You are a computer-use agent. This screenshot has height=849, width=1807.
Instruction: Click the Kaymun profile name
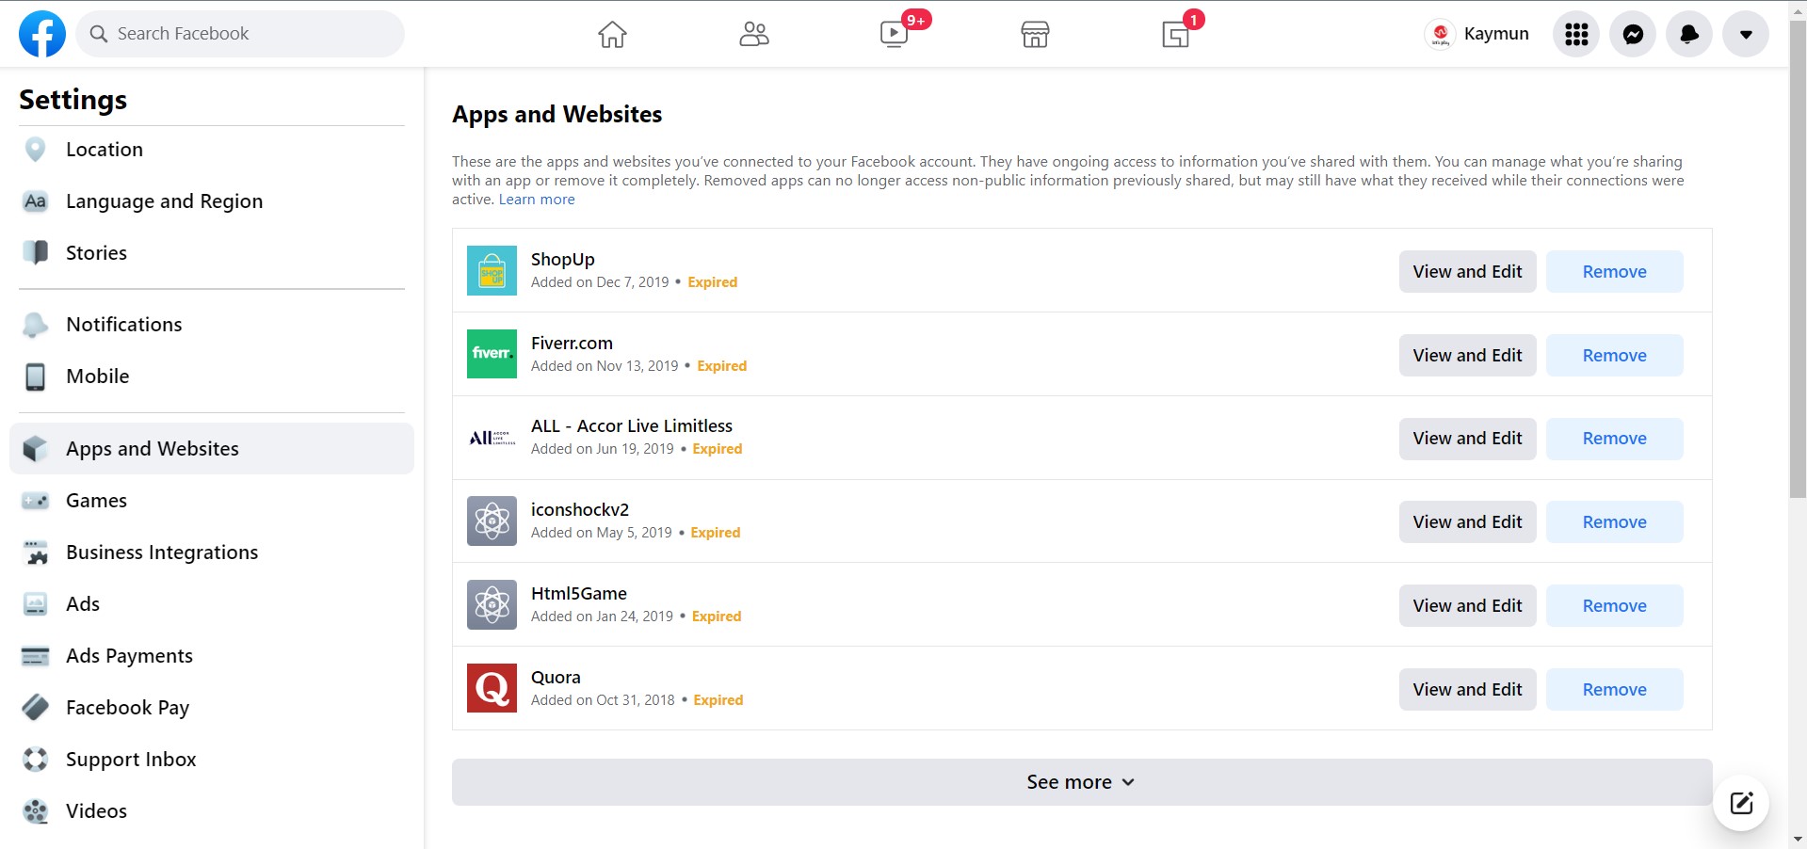(1496, 34)
